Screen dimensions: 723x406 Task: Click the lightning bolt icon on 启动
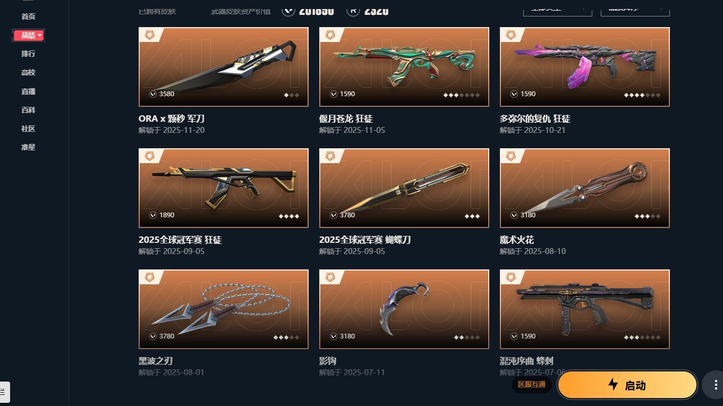pos(613,384)
